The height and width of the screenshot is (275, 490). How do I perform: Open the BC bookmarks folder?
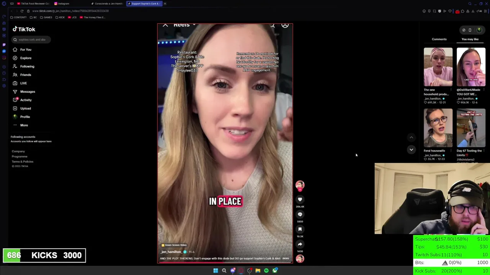[x=33, y=18]
